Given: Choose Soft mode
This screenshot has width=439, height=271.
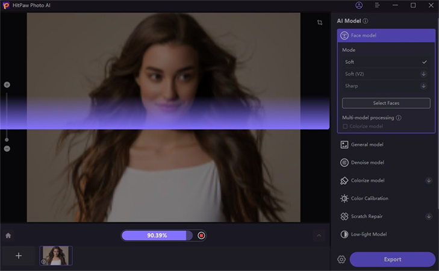Looking at the screenshot, I should click(386, 62).
